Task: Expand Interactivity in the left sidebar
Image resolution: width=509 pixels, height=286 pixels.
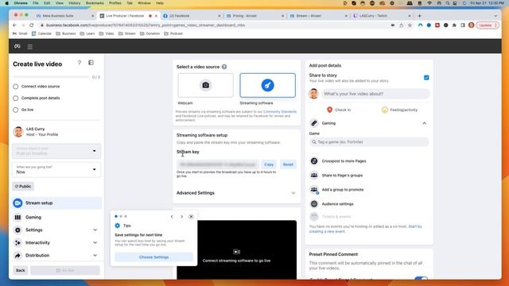Action: (95, 242)
